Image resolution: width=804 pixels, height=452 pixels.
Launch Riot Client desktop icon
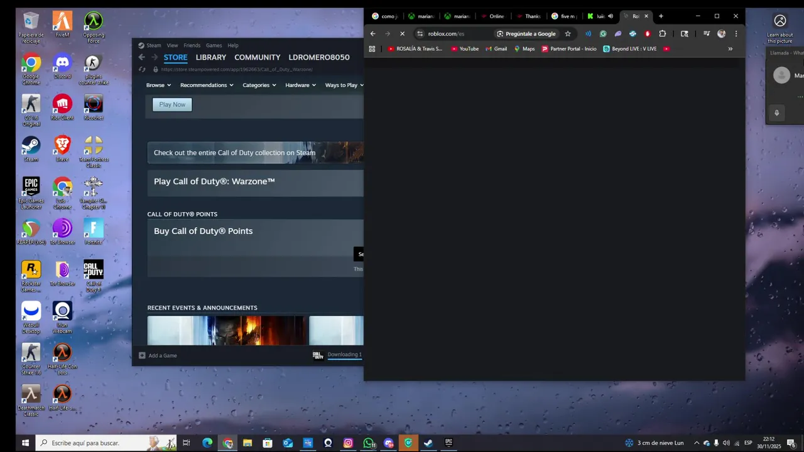(x=62, y=107)
